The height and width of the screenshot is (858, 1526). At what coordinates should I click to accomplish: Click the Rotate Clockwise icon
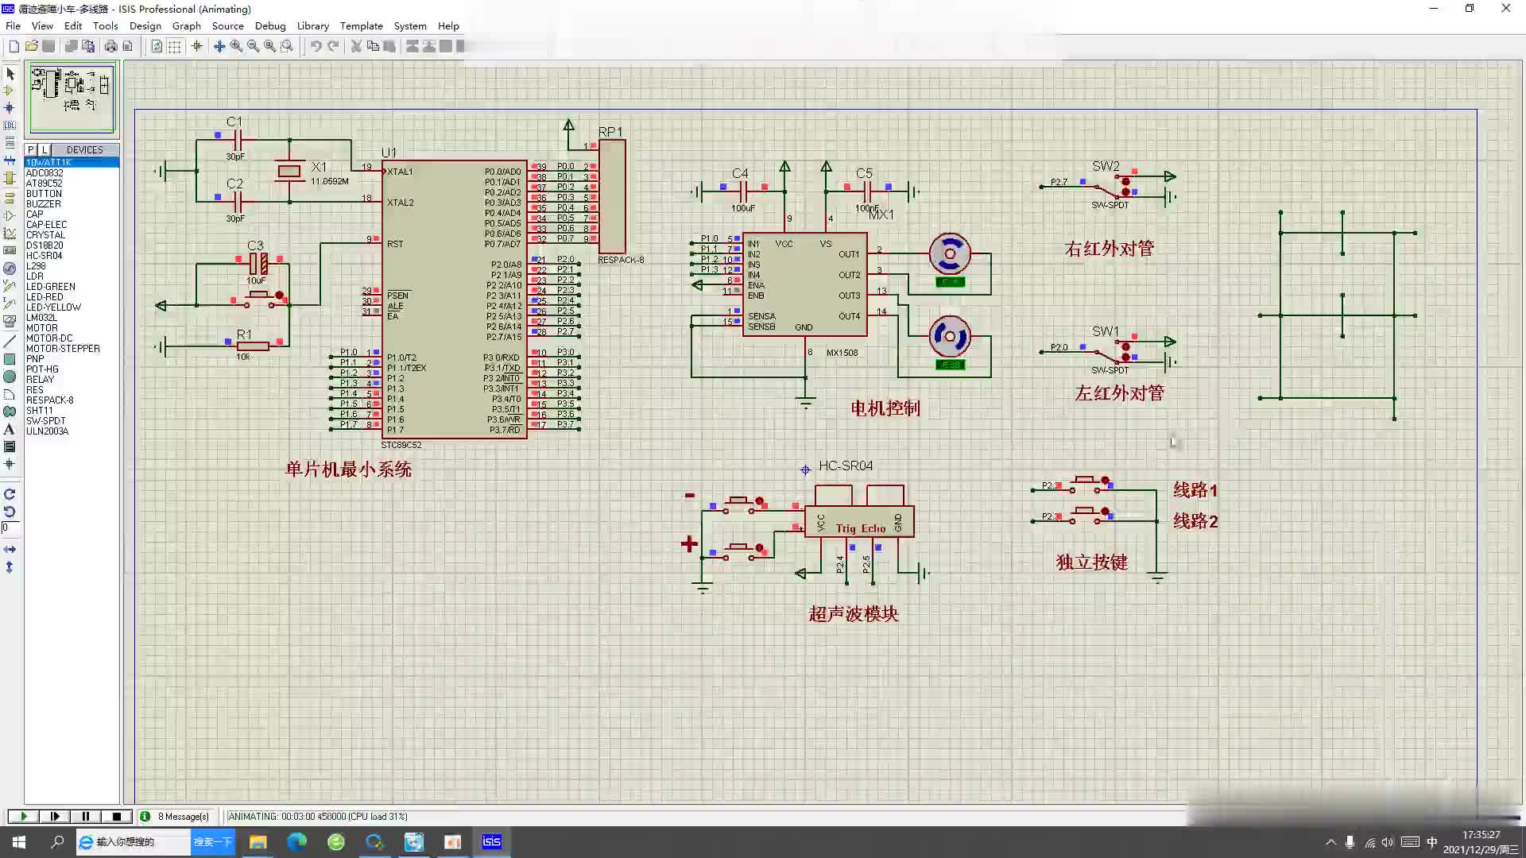click(x=10, y=494)
